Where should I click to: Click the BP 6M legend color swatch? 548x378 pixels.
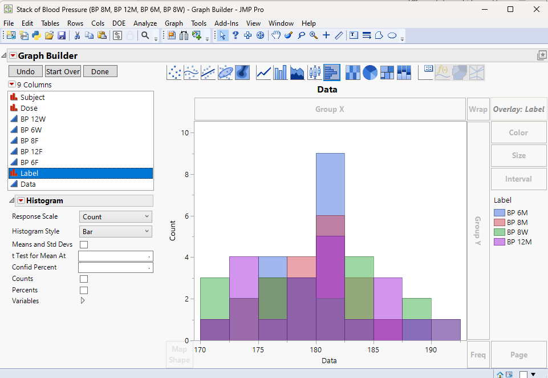(500, 212)
